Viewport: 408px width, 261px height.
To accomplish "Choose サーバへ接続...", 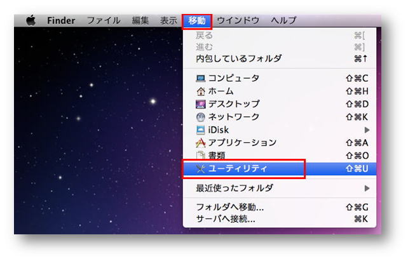I will pyautogui.click(x=280, y=219).
